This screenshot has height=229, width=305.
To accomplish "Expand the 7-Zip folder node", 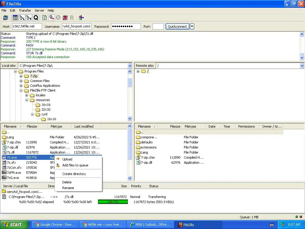I will [x=21, y=76].
